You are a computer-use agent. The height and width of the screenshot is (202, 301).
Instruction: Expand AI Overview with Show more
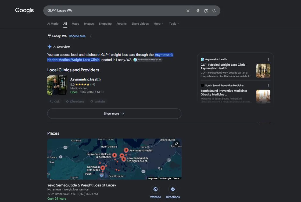(x=114, y=114)
